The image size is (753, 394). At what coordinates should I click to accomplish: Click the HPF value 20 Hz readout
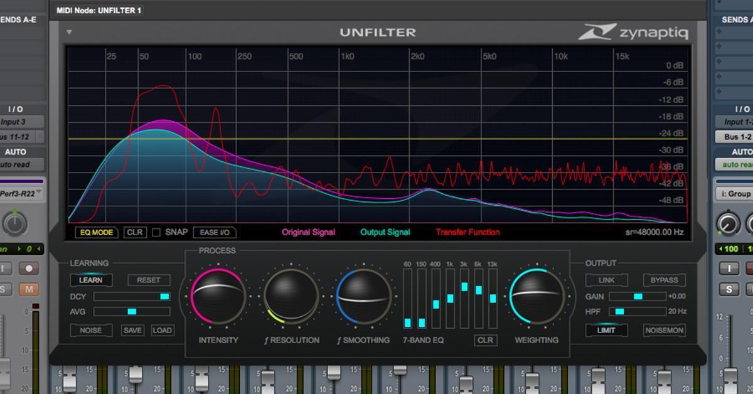pos(677,311)
